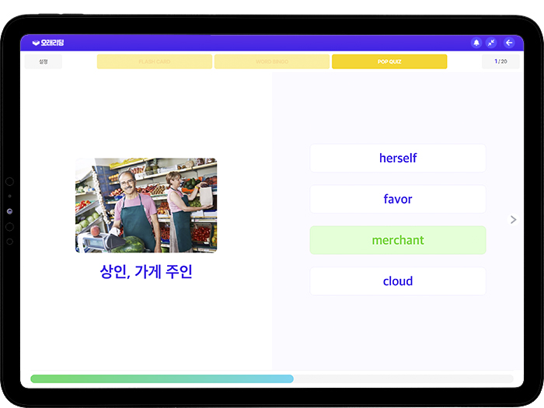Click the Korean word 상인, 가게 주인
Image resolution: width=544 pixels, height=408 pixels.
click(146, 272)
